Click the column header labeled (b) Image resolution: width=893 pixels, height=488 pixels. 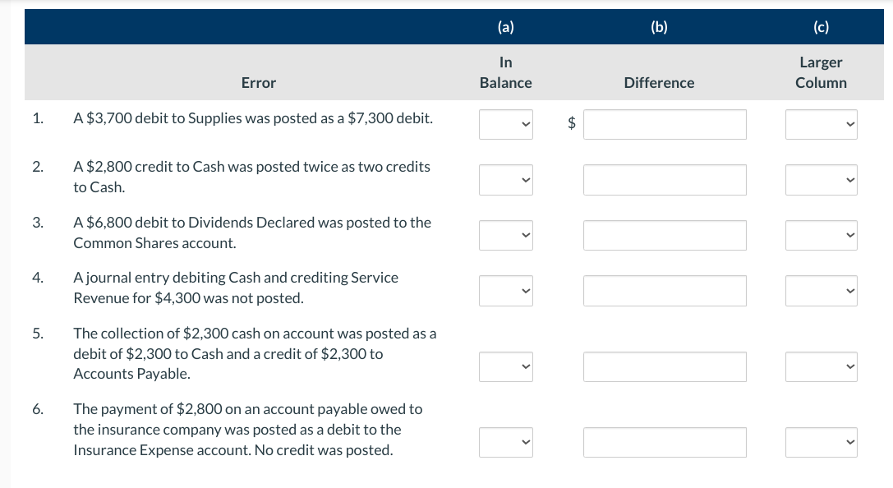[657, 26]
